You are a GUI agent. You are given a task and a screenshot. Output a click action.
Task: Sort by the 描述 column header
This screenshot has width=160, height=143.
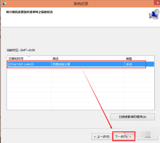tap(88, 59)
